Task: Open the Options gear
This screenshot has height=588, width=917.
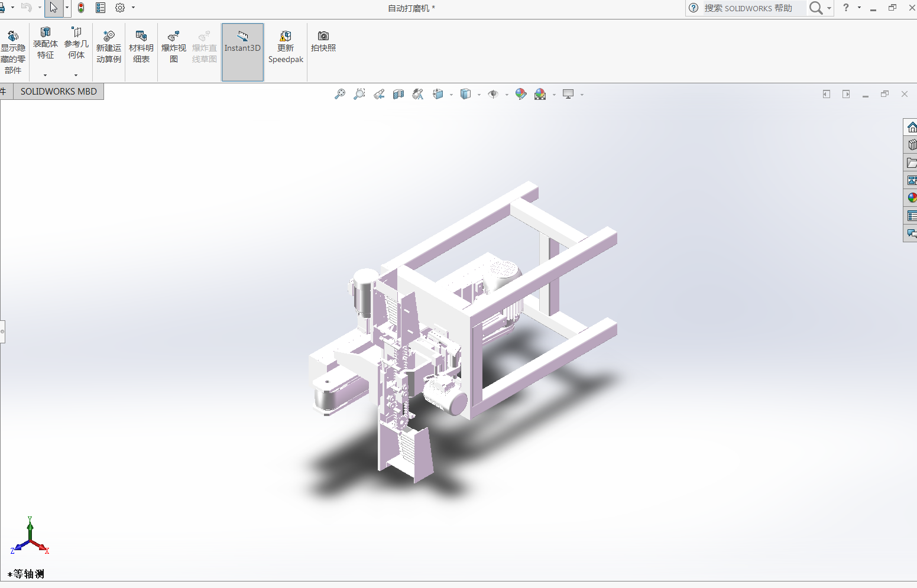Action: 120,8
